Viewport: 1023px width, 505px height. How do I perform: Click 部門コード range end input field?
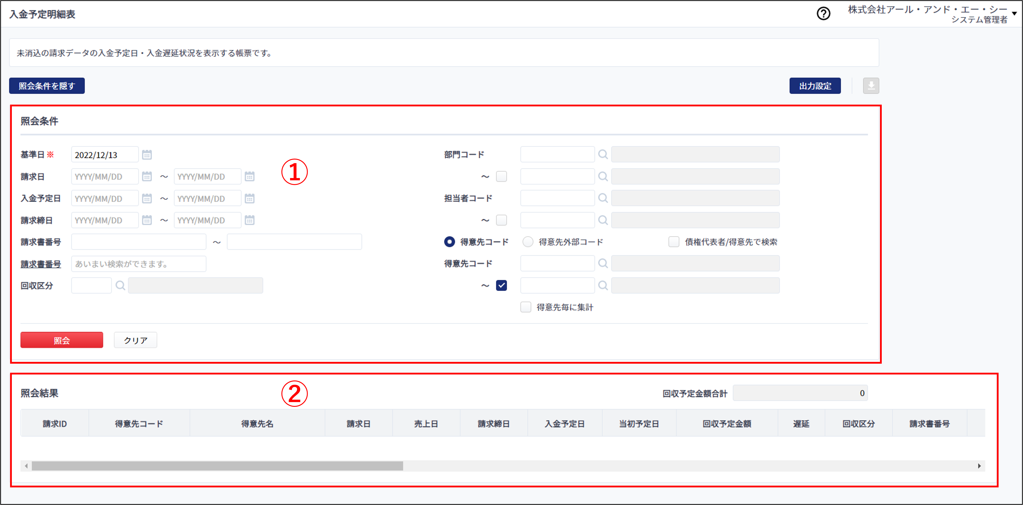557,176
